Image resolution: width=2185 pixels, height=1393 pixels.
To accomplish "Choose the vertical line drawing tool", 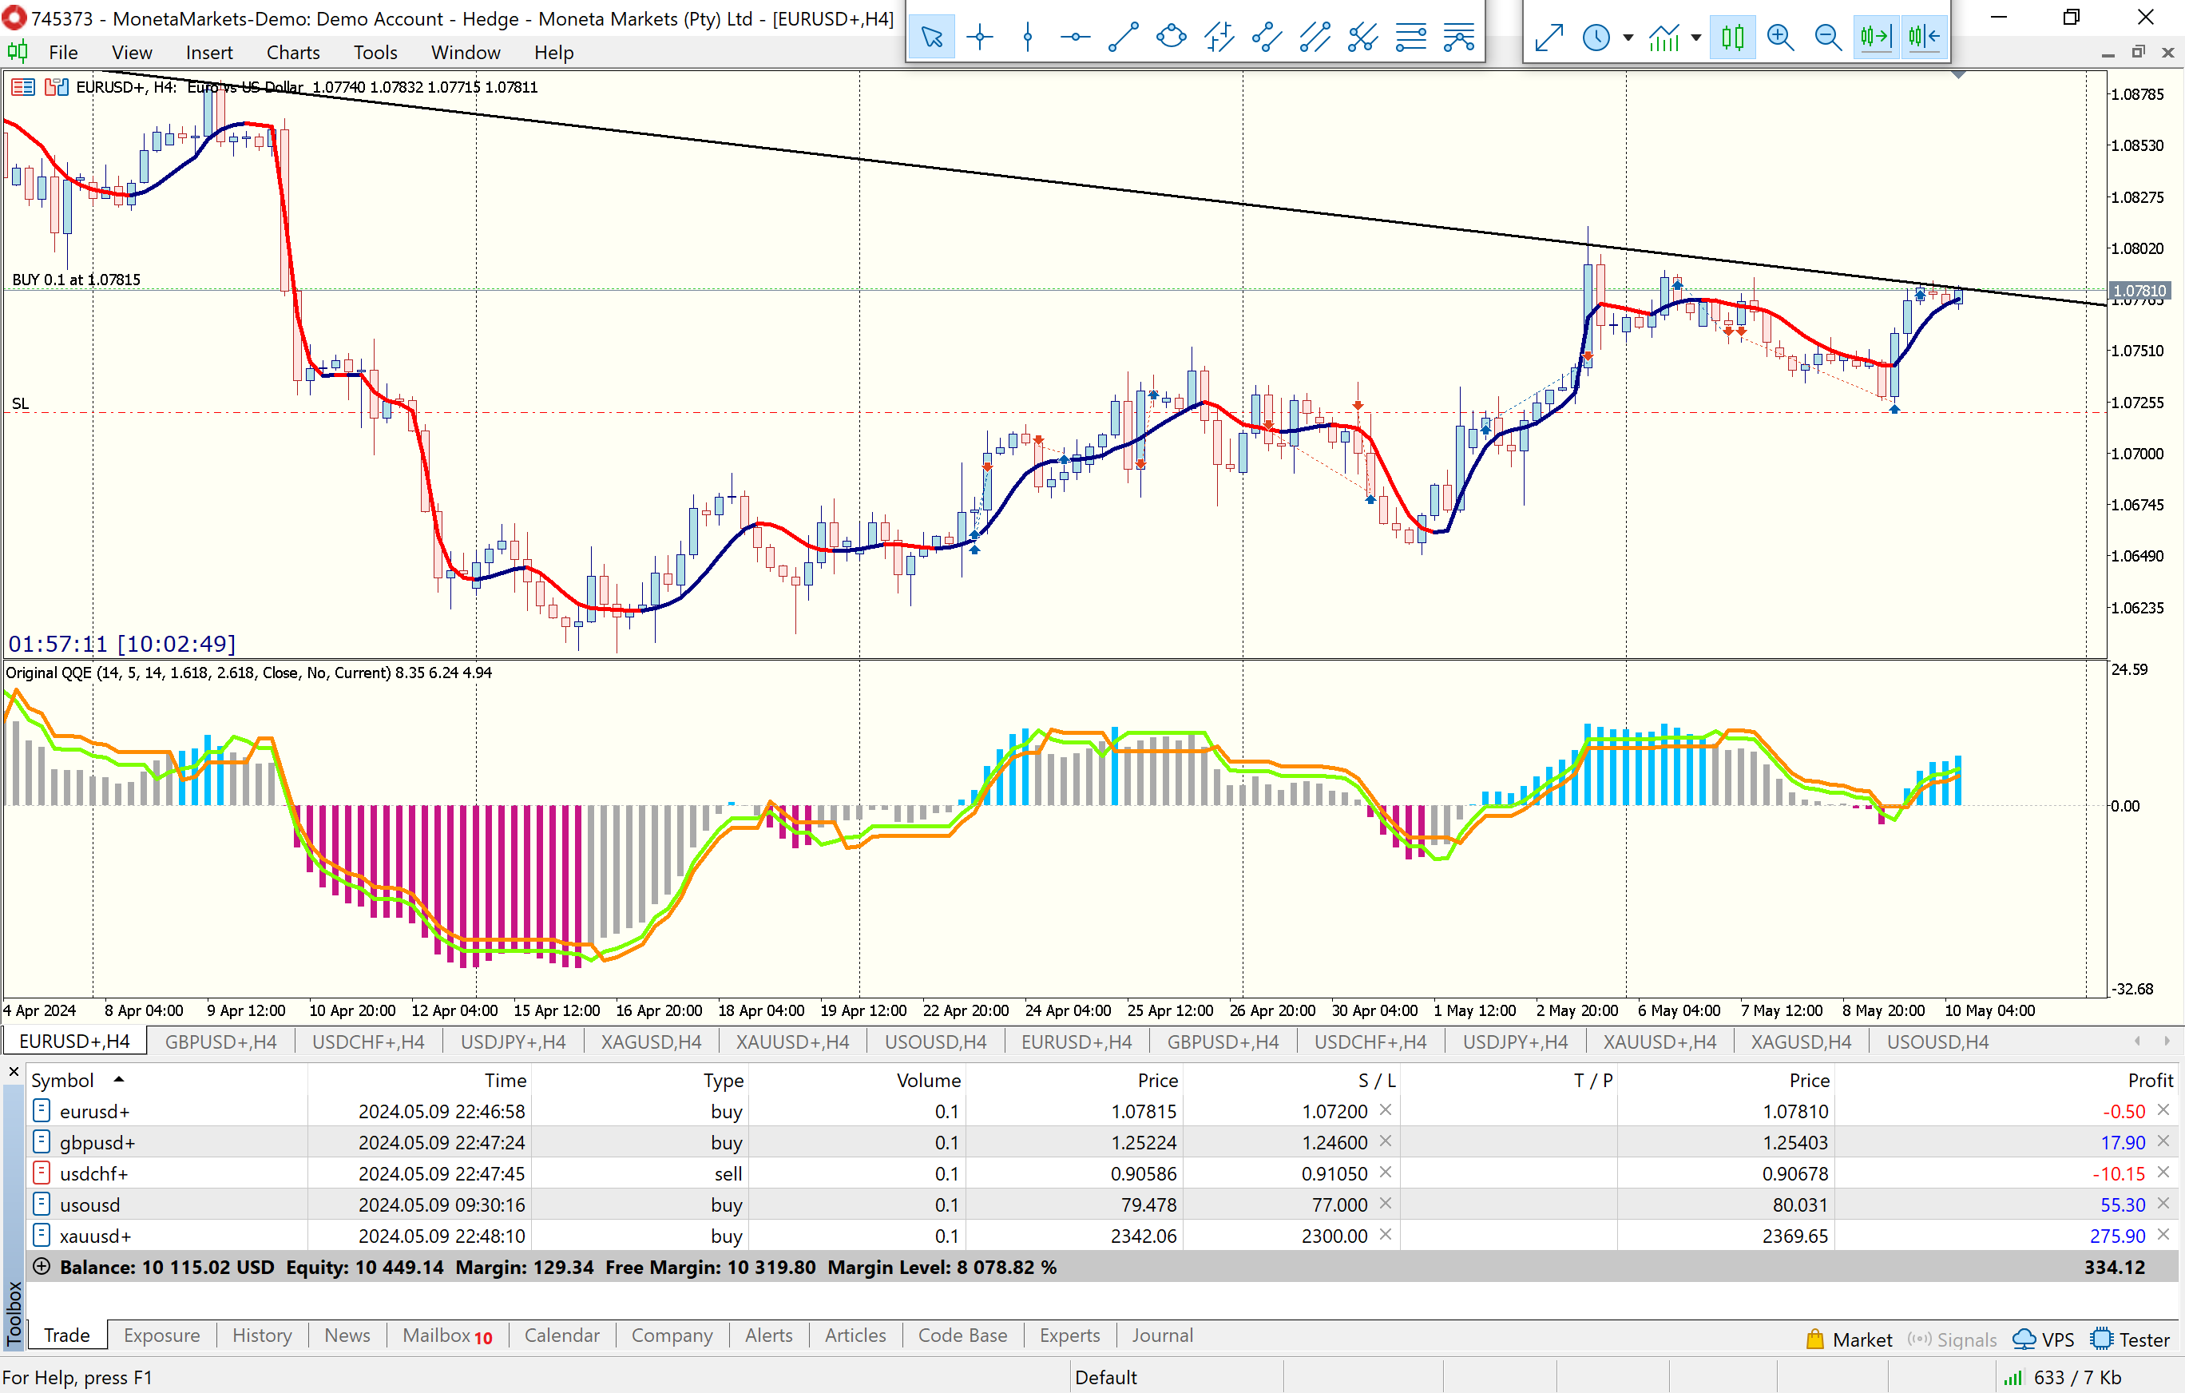I will 1027,38.
